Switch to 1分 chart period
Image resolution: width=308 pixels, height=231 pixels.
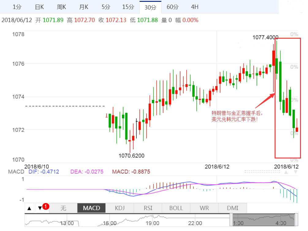[x=17, y=7]
